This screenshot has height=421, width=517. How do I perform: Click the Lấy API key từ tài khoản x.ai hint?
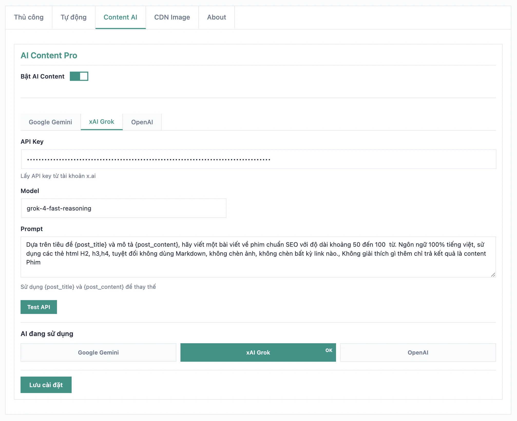58,176
